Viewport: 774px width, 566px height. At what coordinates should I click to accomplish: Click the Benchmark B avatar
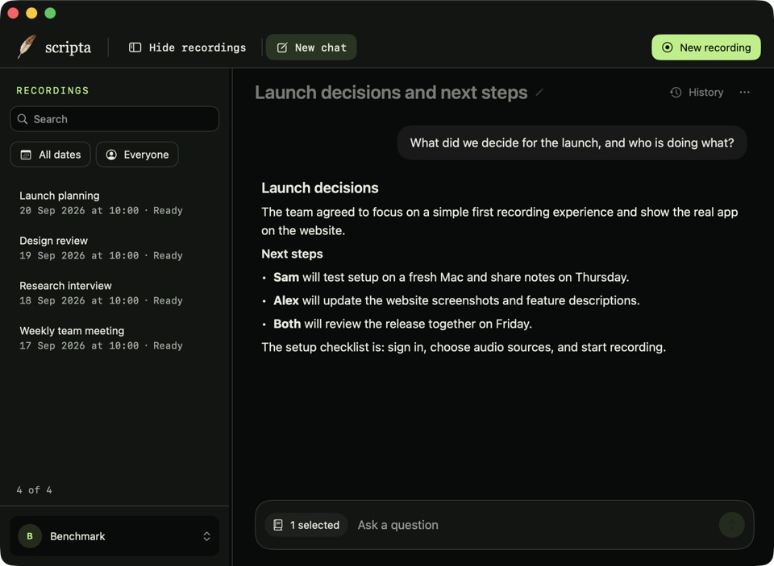[30, 536]
